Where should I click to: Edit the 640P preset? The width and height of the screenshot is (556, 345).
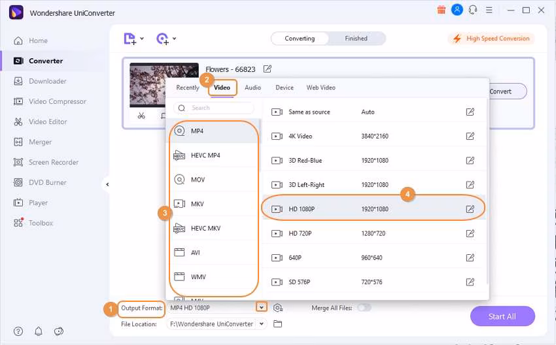pos(470,257)
